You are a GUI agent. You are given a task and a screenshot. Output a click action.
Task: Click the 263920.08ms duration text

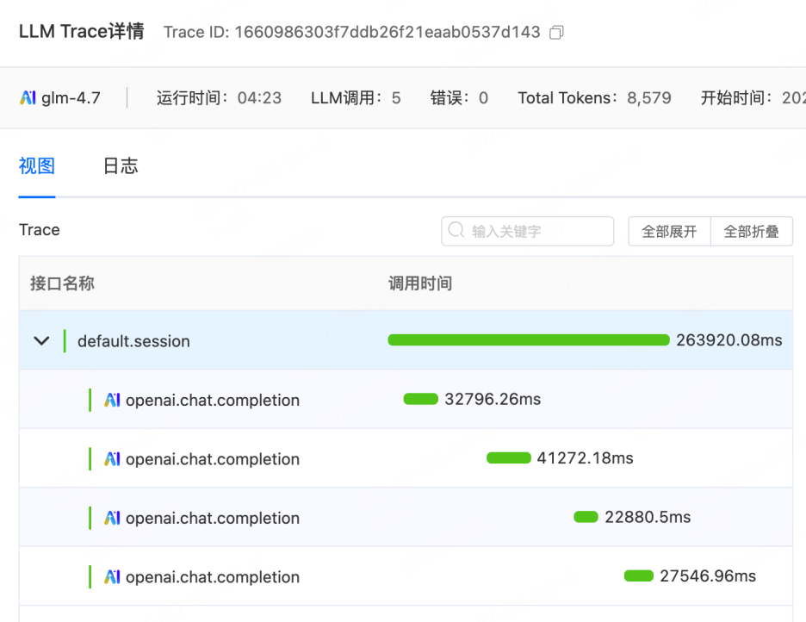[x=729, y=340]
